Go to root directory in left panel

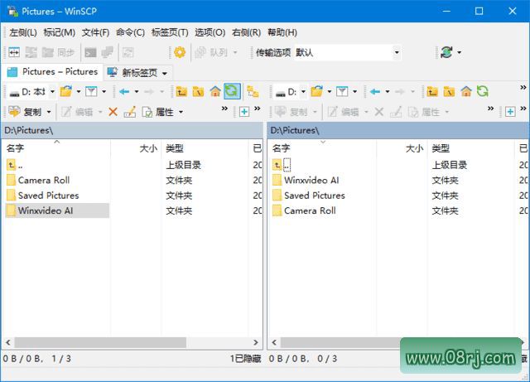tap(198, 91)
